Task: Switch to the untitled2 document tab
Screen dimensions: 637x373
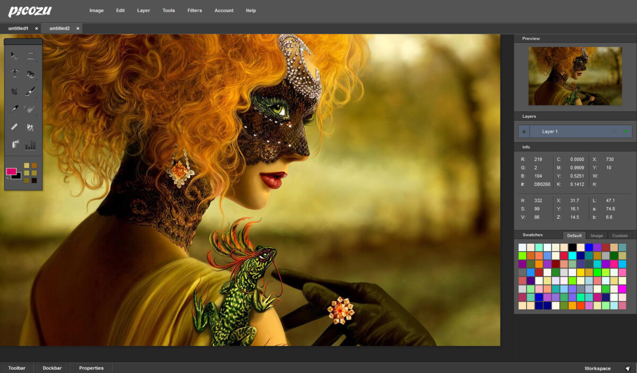Action: [59, 29]
